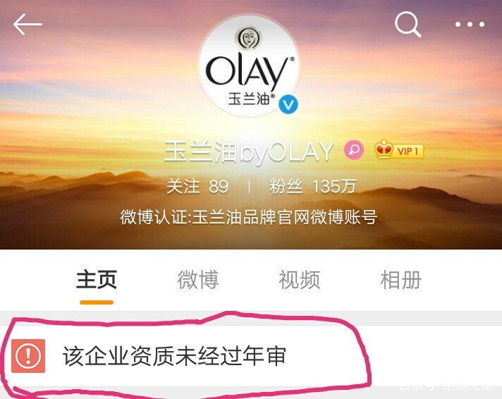Tap the OLAY profile avatar

pos(249,66)
